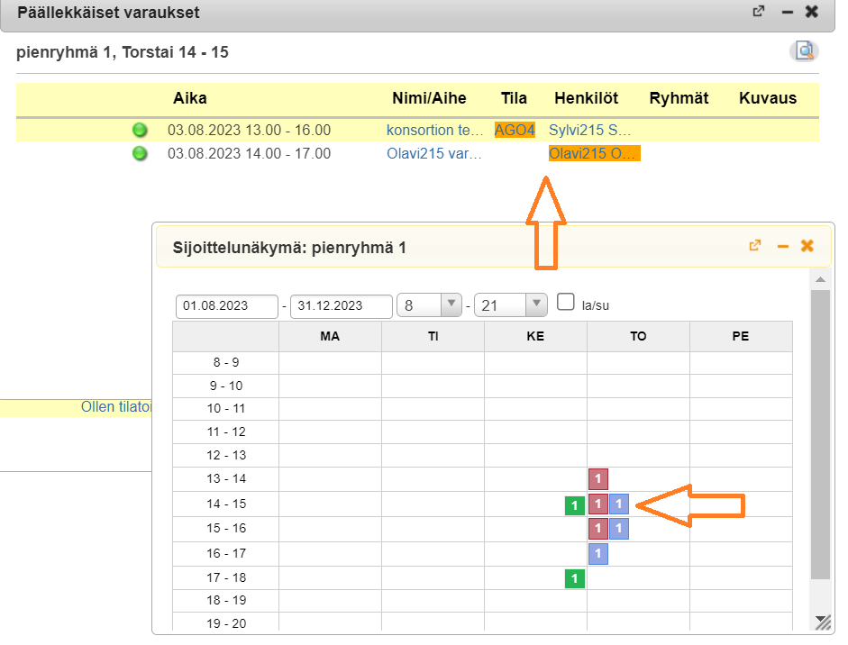Image resolution: width=848 pixels, height=645 pixels.
Task: Pop out the Sijoittelunäkymä panel
Action: 755,245
